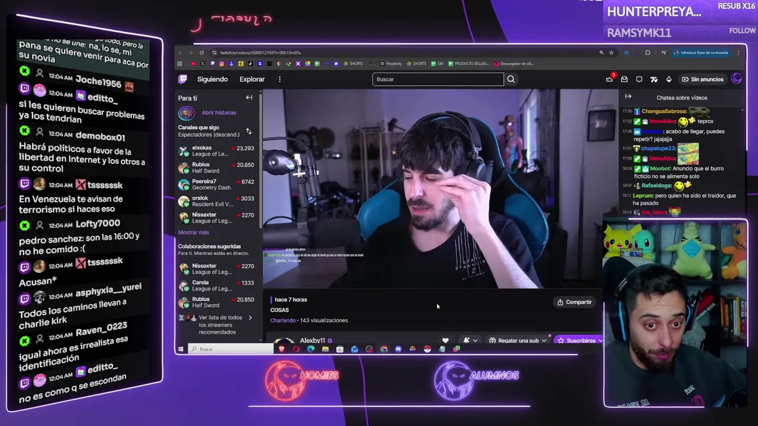Bookmark this page with the star icon
758x426 pixels.
coord(612,53)
